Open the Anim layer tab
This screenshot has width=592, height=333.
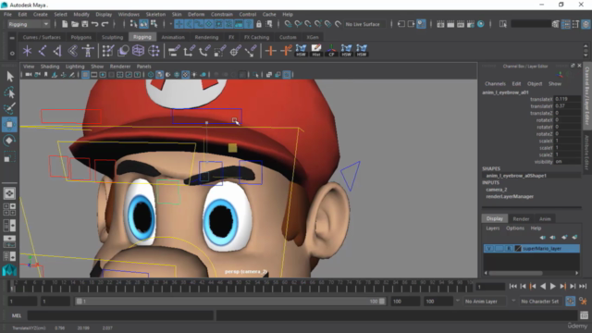545,218
